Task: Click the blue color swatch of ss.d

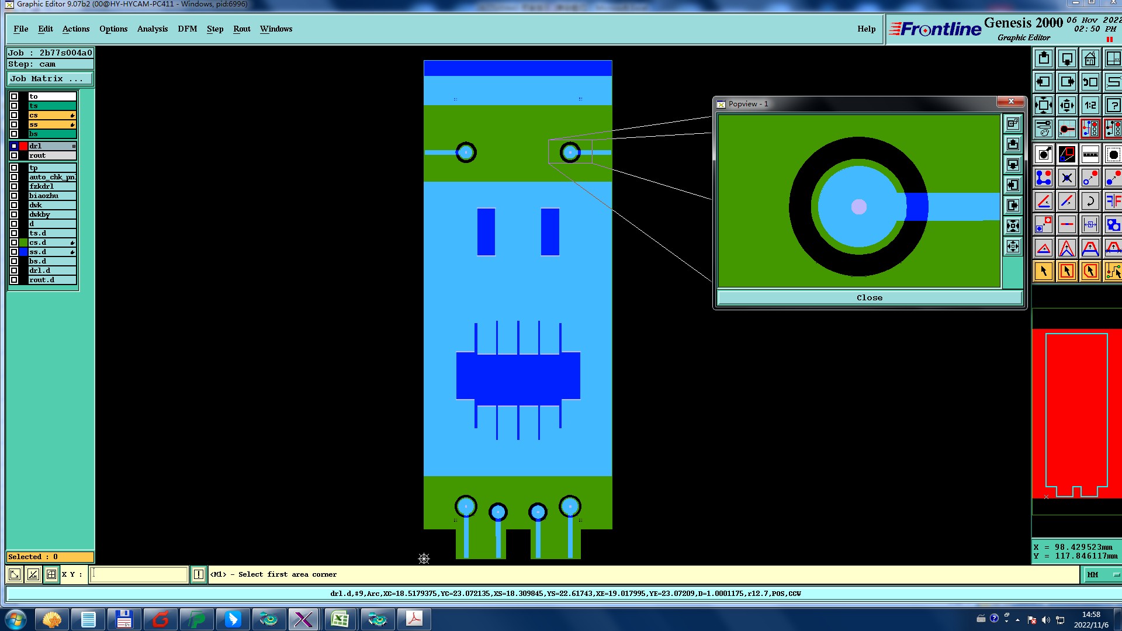Action: pyautogui.click(x=23, y=252)
